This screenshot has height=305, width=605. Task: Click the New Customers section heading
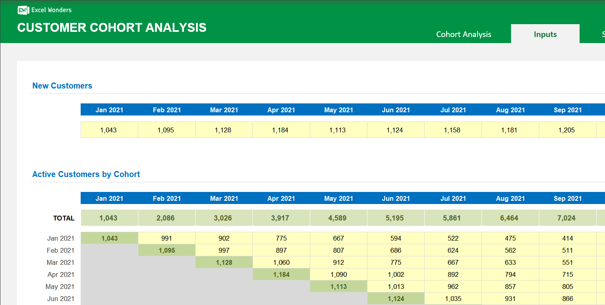pyautogui.click(x=62, y=85)
